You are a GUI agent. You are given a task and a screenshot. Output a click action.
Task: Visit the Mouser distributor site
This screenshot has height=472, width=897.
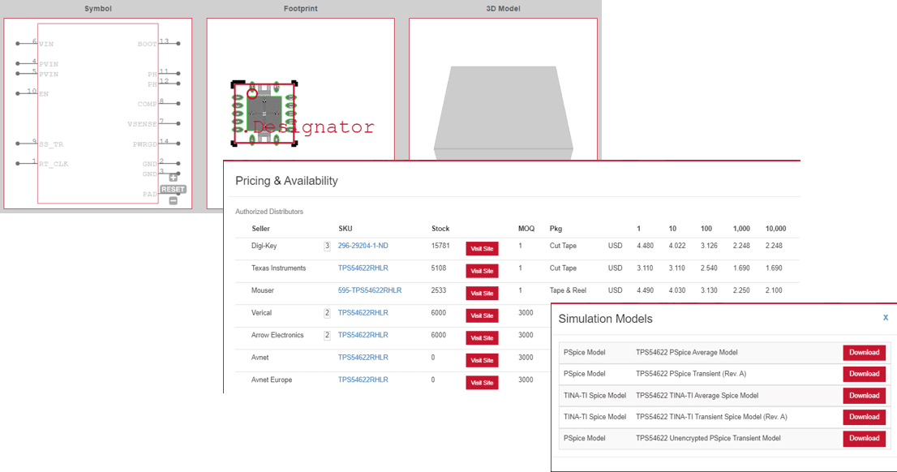481,293
